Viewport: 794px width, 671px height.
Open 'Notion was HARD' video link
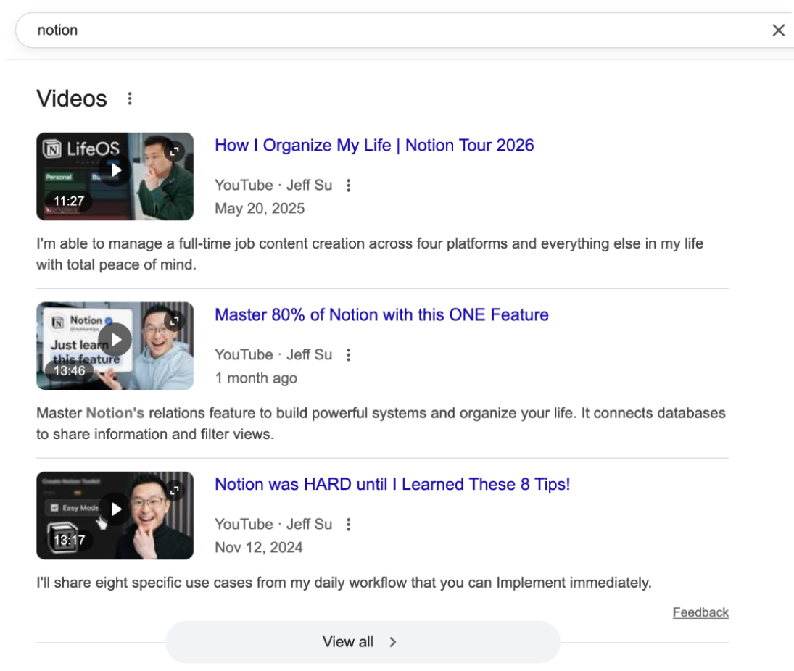tap(392, 484)
